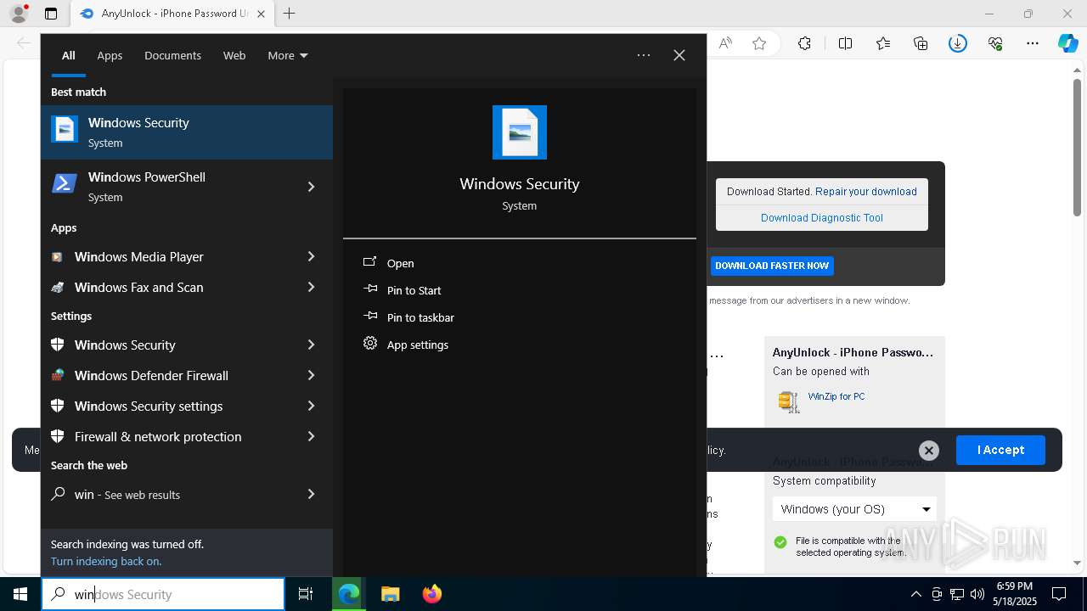Switch to Web search tab

[234, 55]
